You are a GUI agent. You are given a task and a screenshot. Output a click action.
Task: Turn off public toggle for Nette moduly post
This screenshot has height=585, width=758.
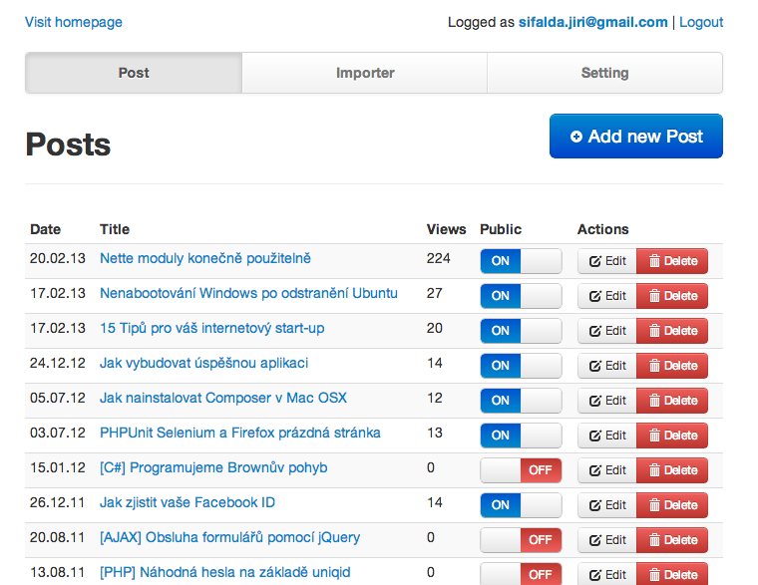pos(521,261)
